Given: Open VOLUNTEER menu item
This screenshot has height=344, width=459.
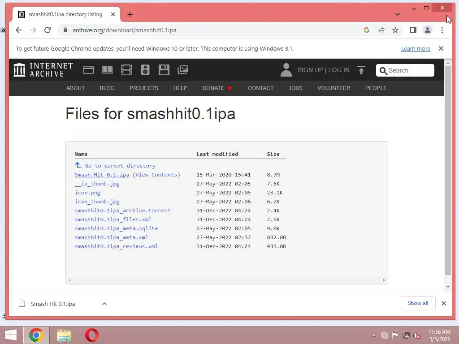Looking at the screenshot, I should [334, 88].
